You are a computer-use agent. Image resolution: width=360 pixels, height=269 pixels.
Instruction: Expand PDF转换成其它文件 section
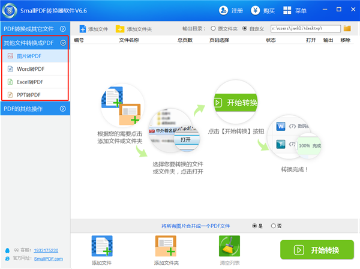pyautogui.click(x=35, y=29)
